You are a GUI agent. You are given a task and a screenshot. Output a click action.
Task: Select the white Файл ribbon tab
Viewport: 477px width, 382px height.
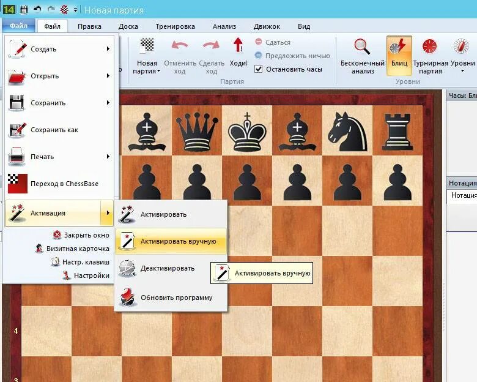[x=53, y=26]
